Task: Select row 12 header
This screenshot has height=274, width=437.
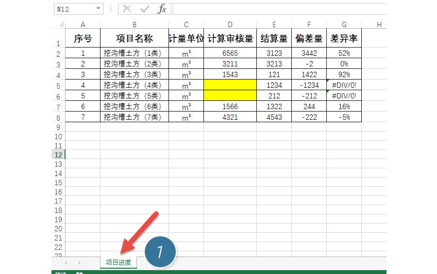Action: 58,155
